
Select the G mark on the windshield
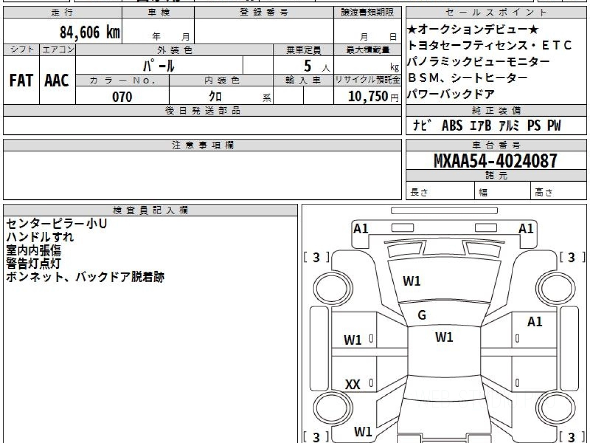pyautogui.click(x=421, y=316)
